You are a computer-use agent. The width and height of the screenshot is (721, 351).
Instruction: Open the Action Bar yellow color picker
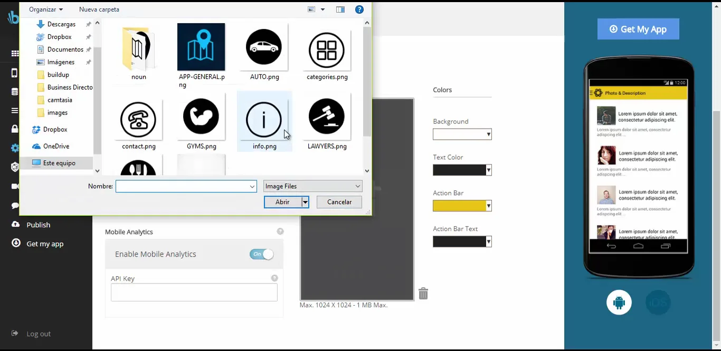coord(462,206)
